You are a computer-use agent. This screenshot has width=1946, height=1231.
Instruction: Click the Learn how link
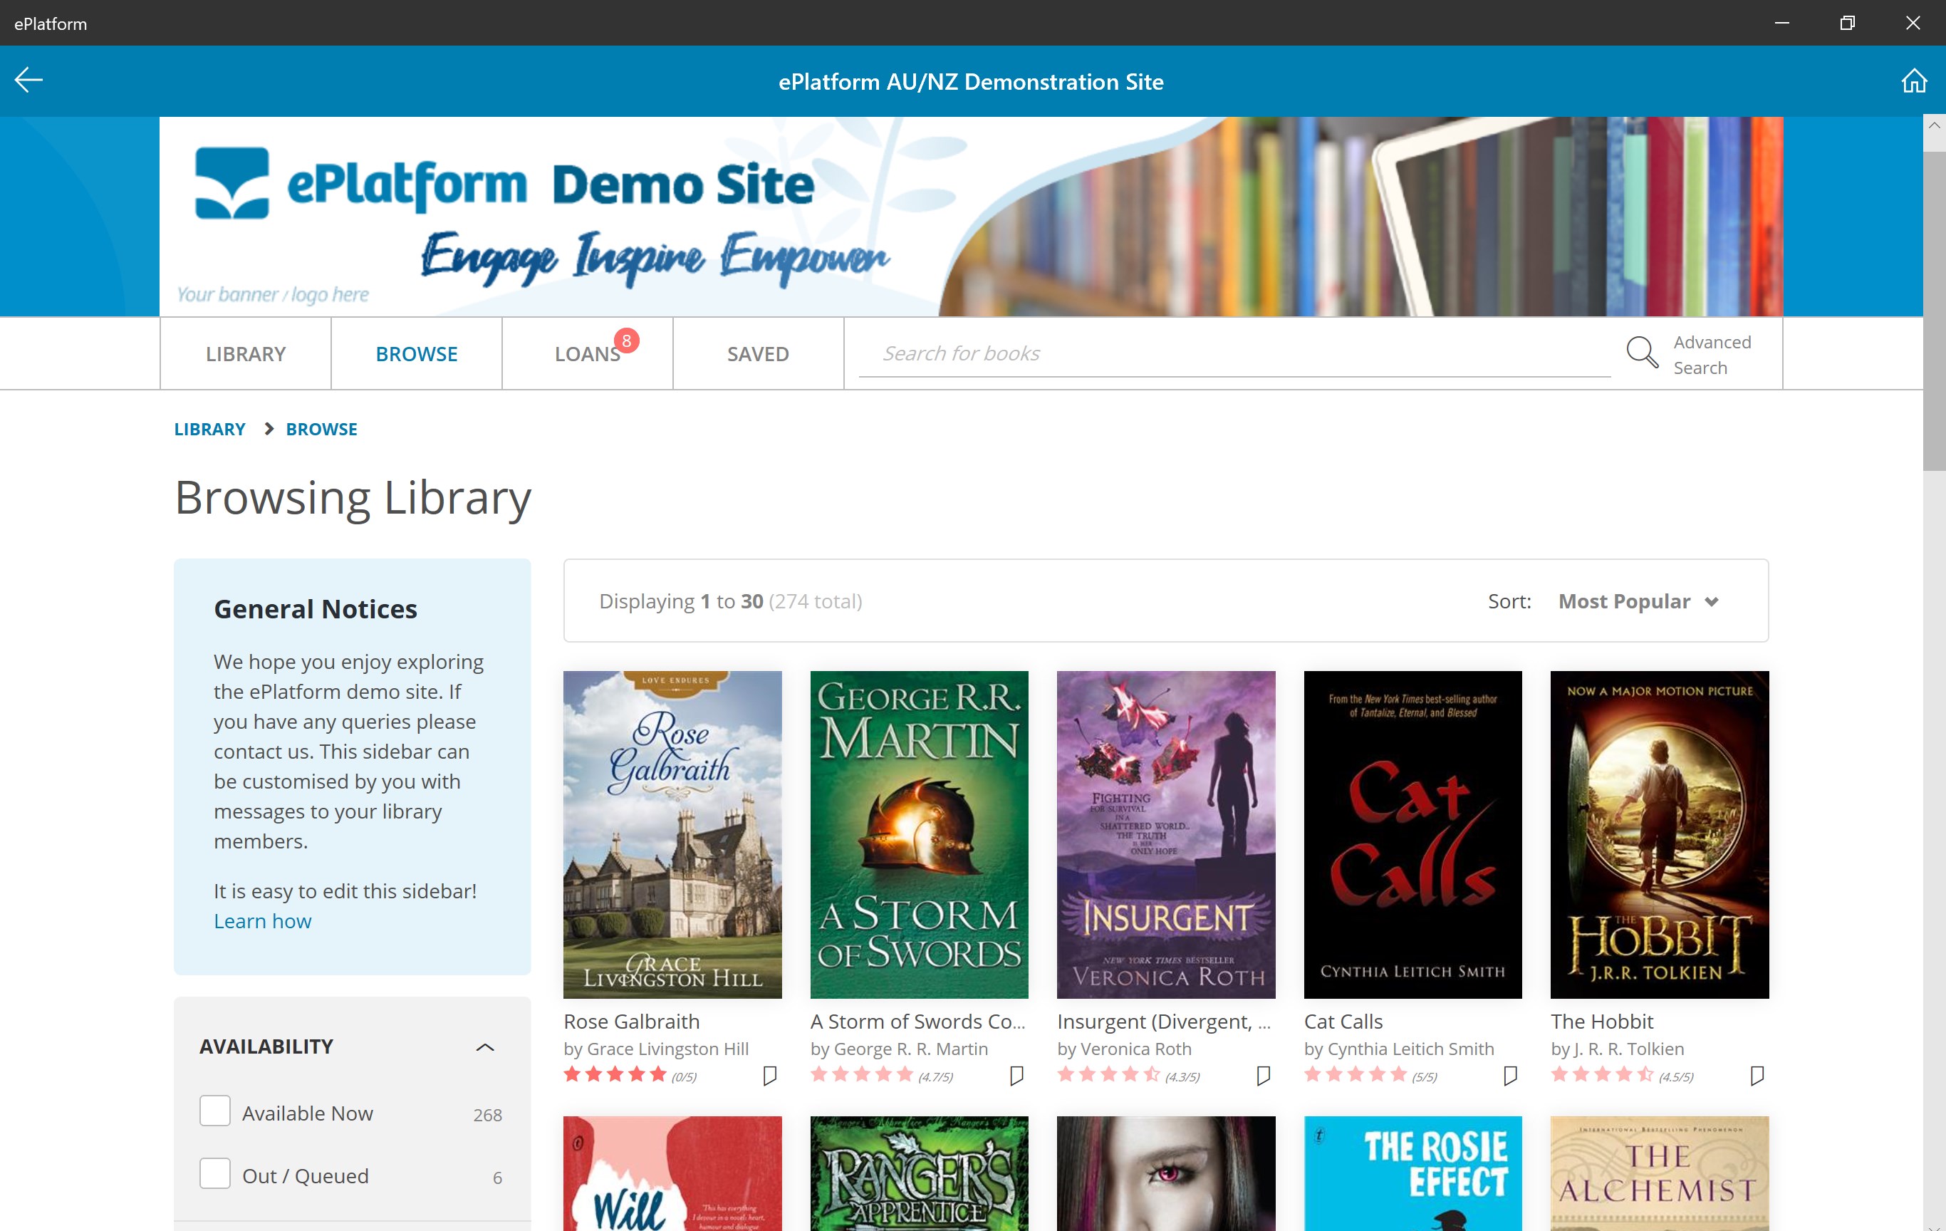(x=262, y=921)
